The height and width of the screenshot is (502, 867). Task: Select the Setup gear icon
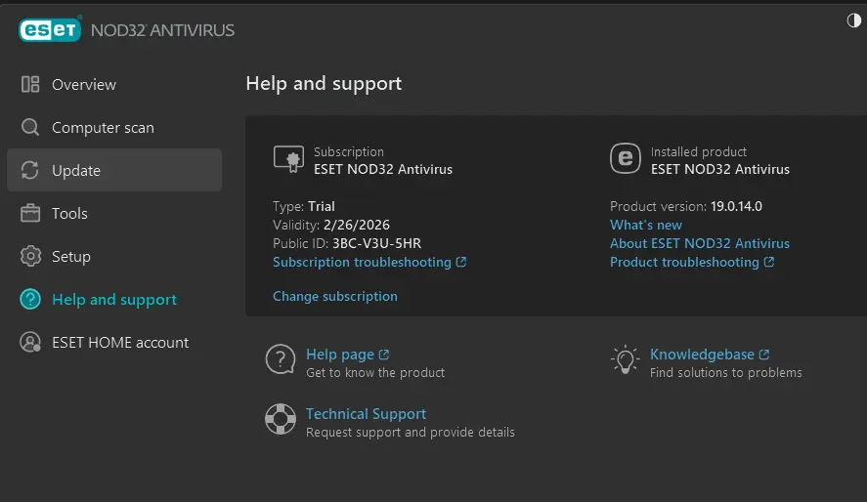(30, 256)
